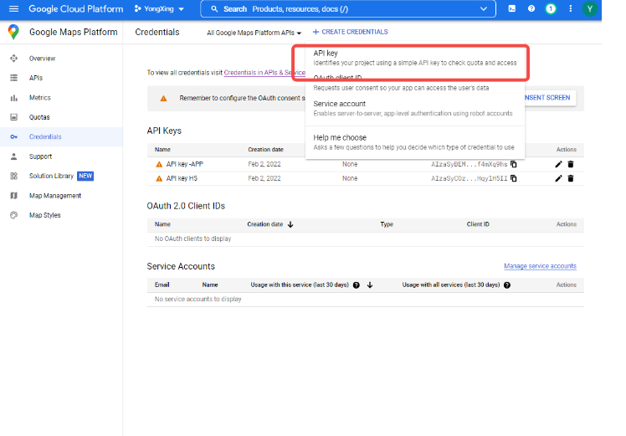
Task: Click the Credentials key icon
Action: pos(14,136)
